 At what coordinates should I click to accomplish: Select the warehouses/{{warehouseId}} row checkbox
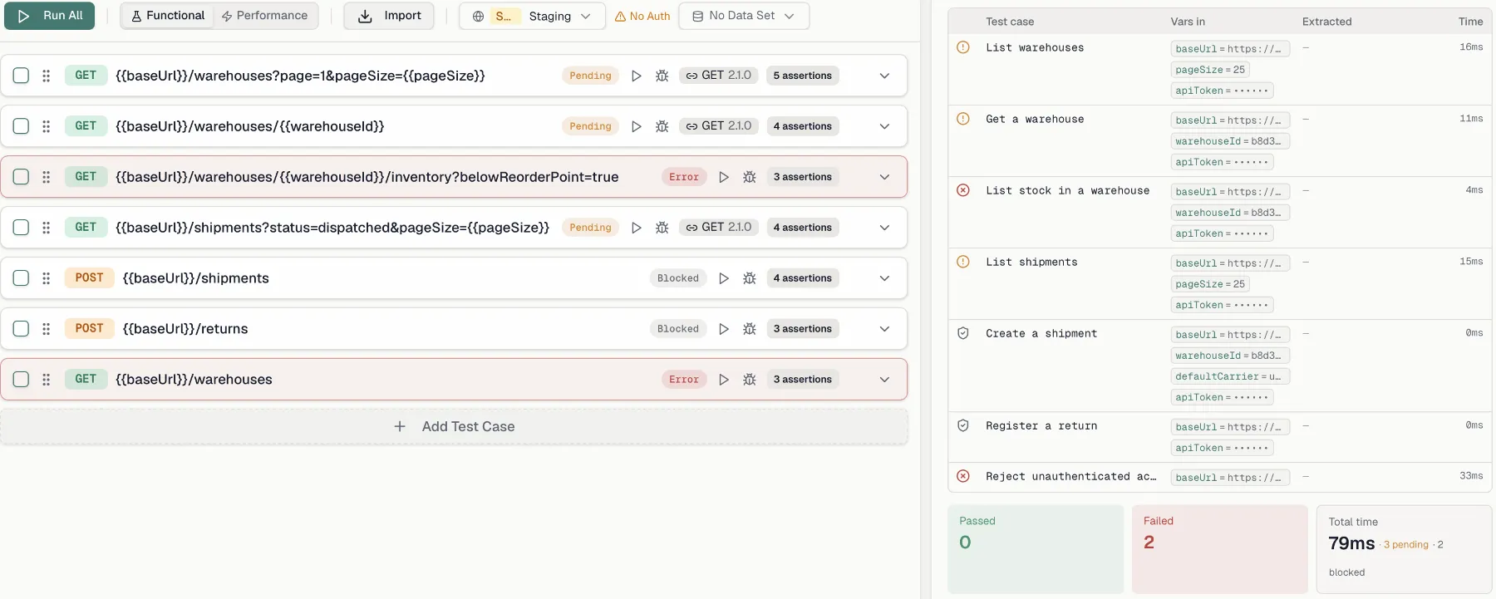[22, 126]
